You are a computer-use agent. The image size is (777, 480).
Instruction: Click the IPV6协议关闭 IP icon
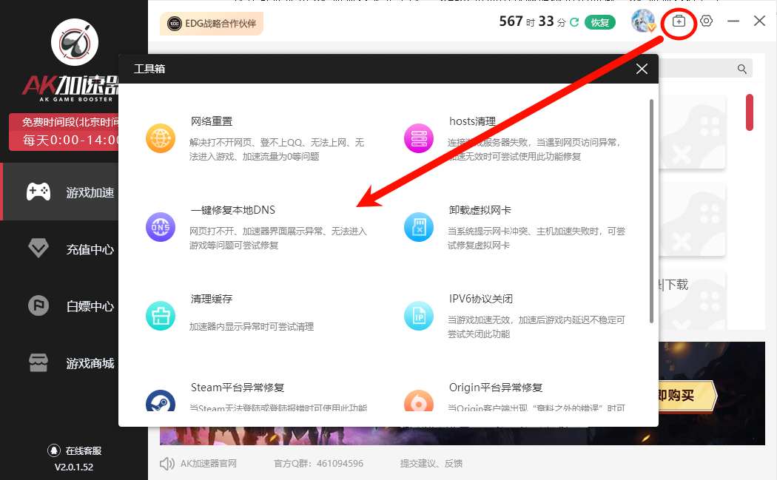(x=419, y=316)
